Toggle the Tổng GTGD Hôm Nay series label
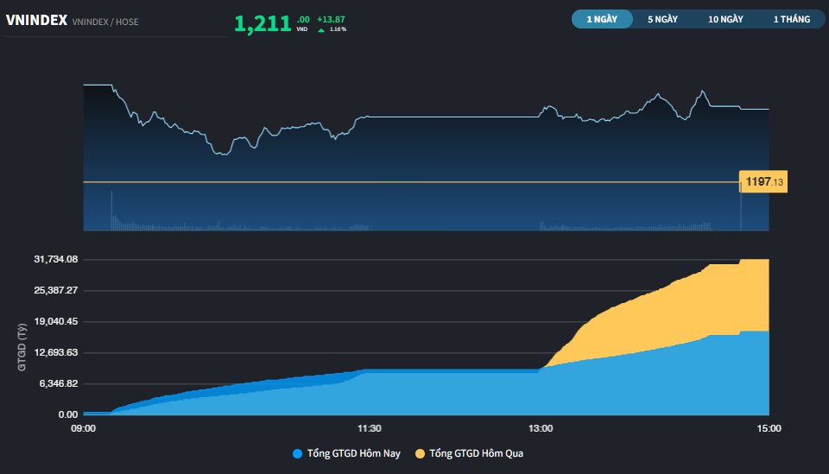829x474 pixels. [353, 453]
